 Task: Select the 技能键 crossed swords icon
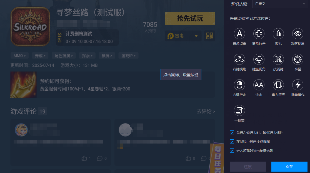[278, 59]
